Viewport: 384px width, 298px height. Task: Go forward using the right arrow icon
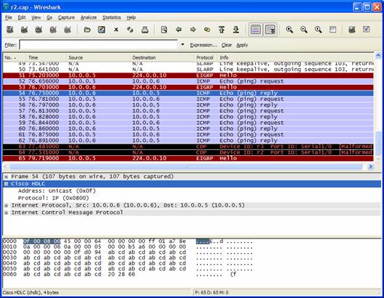193,30
